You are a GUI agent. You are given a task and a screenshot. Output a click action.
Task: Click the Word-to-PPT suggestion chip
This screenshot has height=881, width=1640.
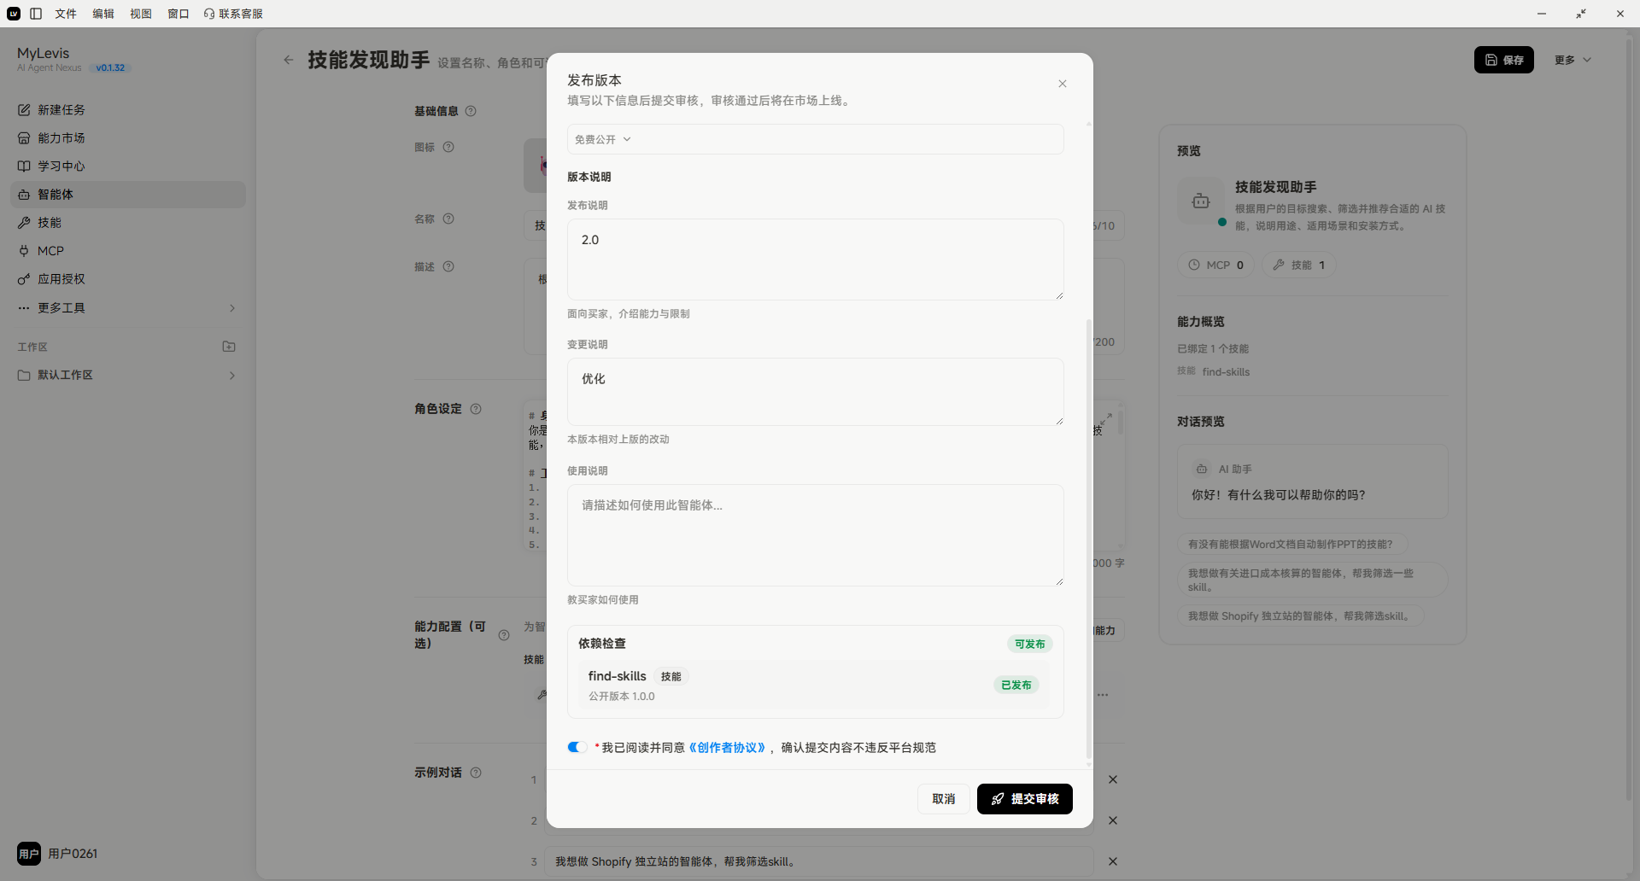(x=1291, y=544)
